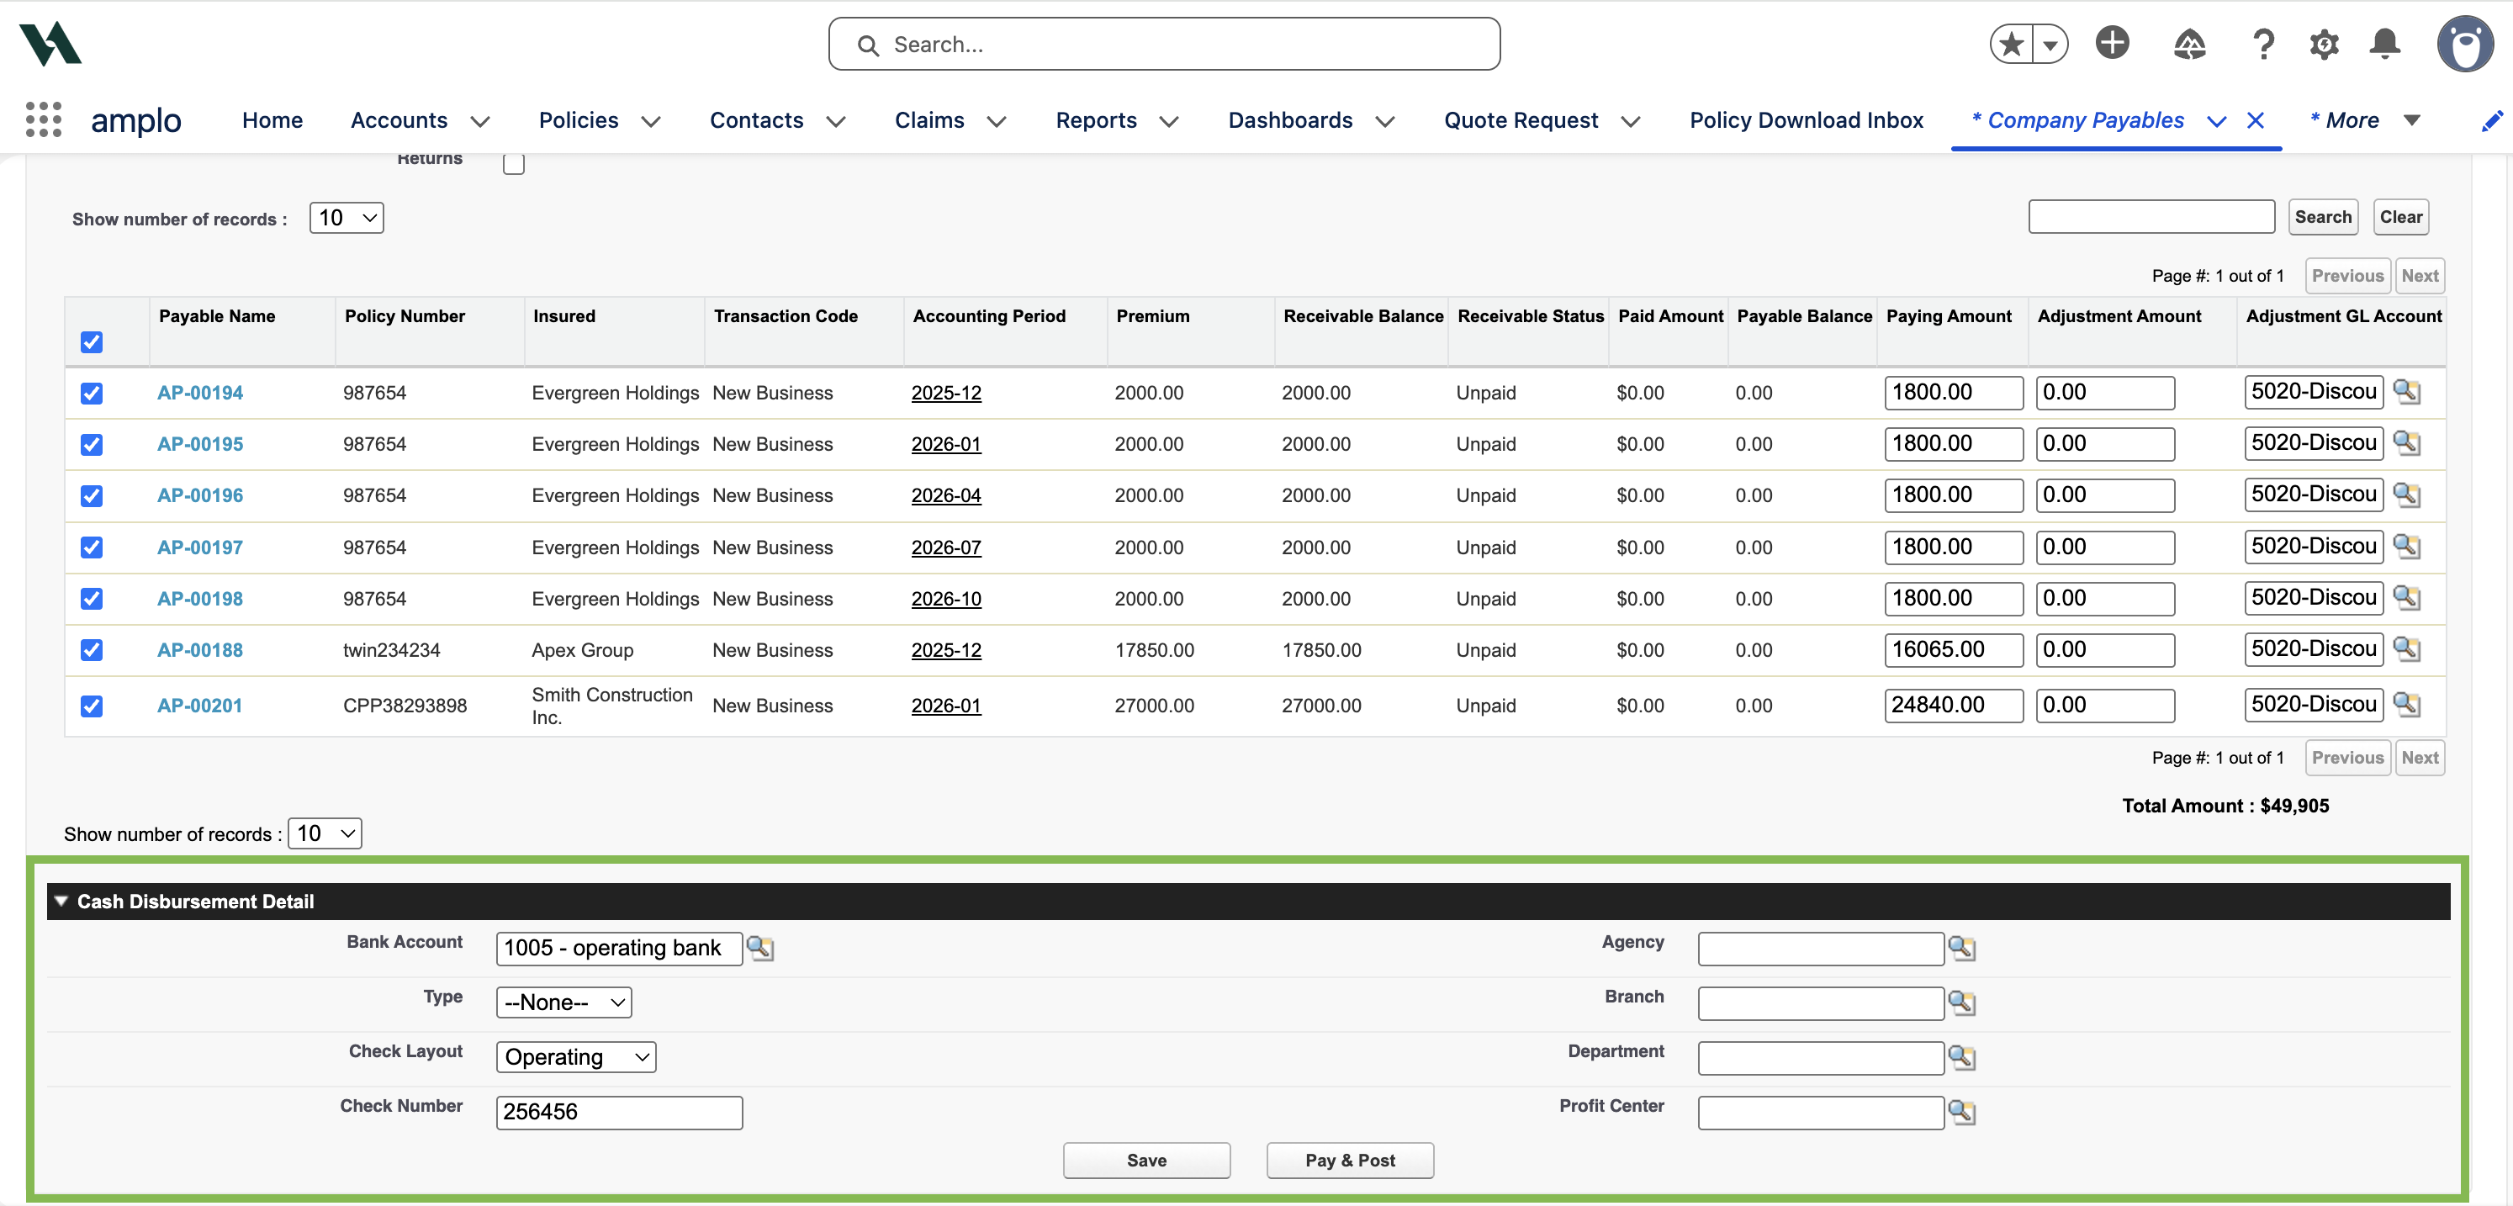Click the Pay & Post button
The width and height of the screenshot is (2513, 1206).
[1350, 1160]
